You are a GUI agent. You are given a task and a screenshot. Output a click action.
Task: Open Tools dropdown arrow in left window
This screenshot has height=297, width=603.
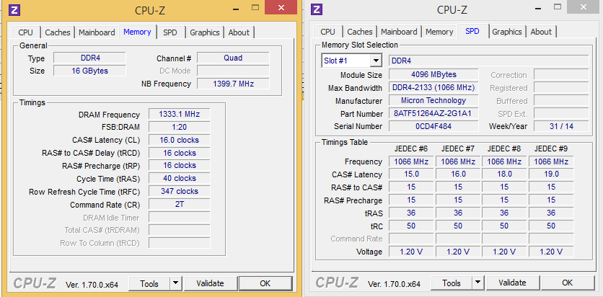tap(175, 283)
